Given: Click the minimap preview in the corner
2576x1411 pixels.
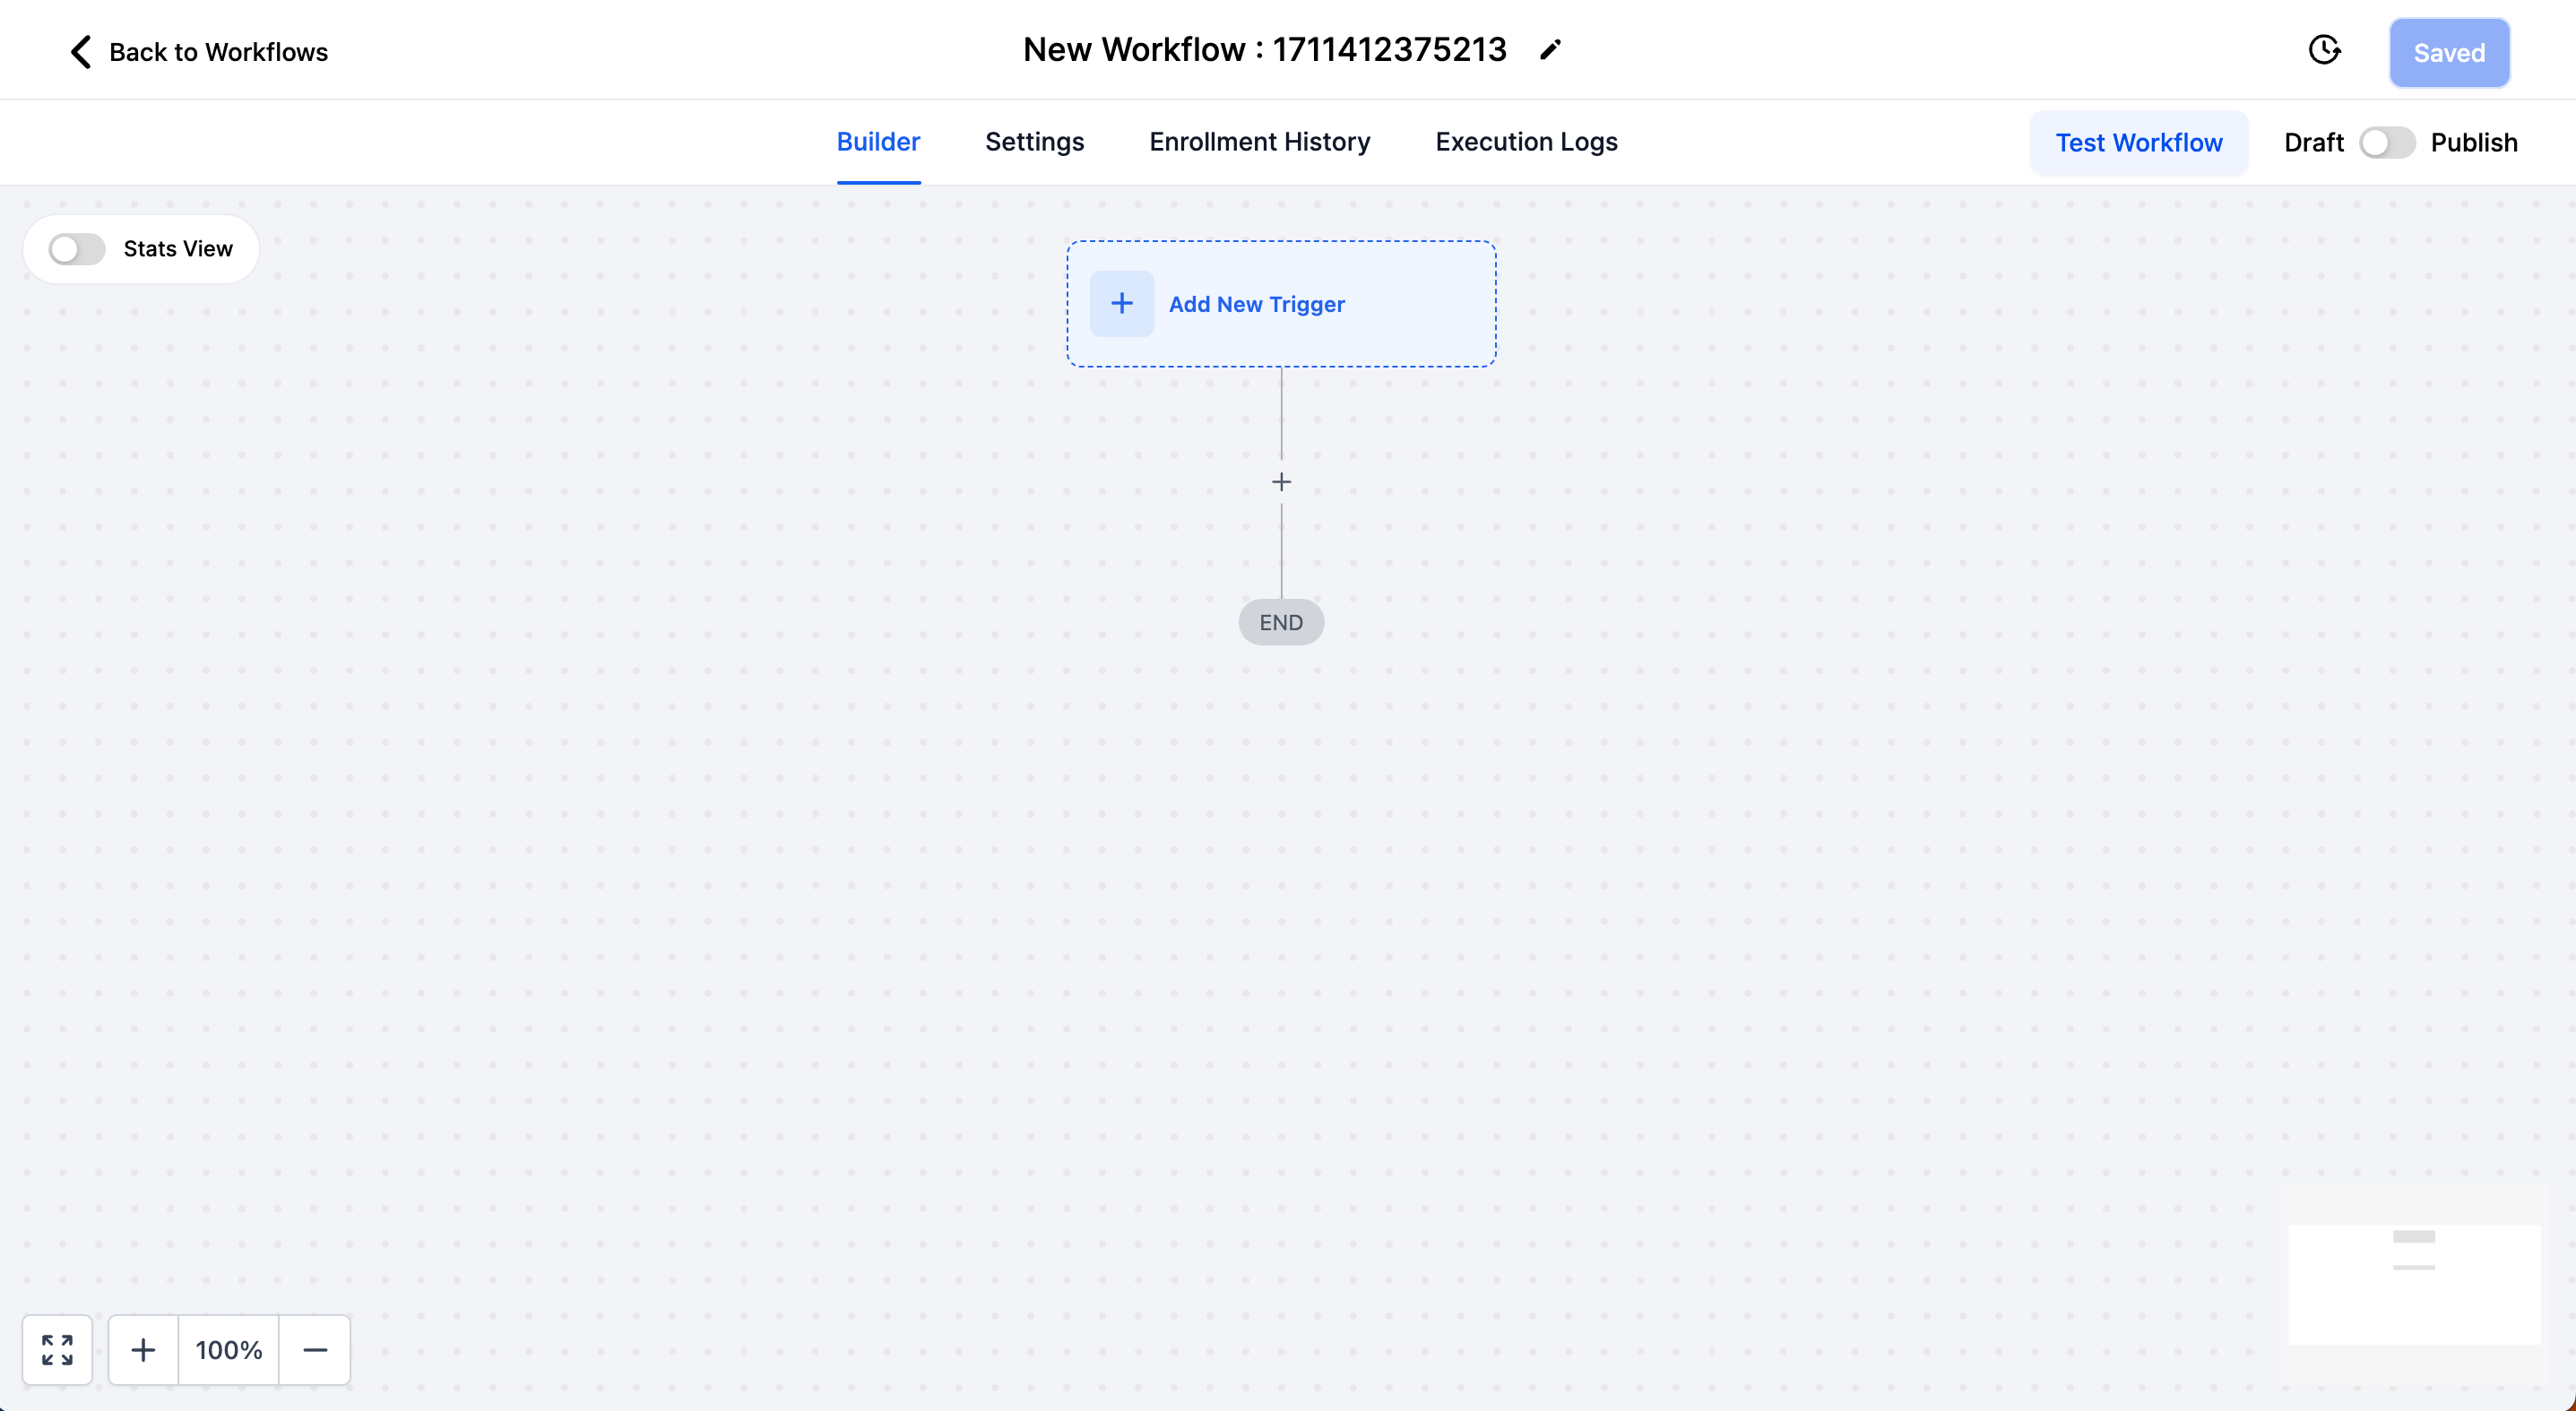Looking at the screenshot, I should pos(2413,1283).
